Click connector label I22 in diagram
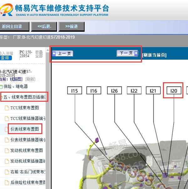188x189 pixels. (134, 90)
